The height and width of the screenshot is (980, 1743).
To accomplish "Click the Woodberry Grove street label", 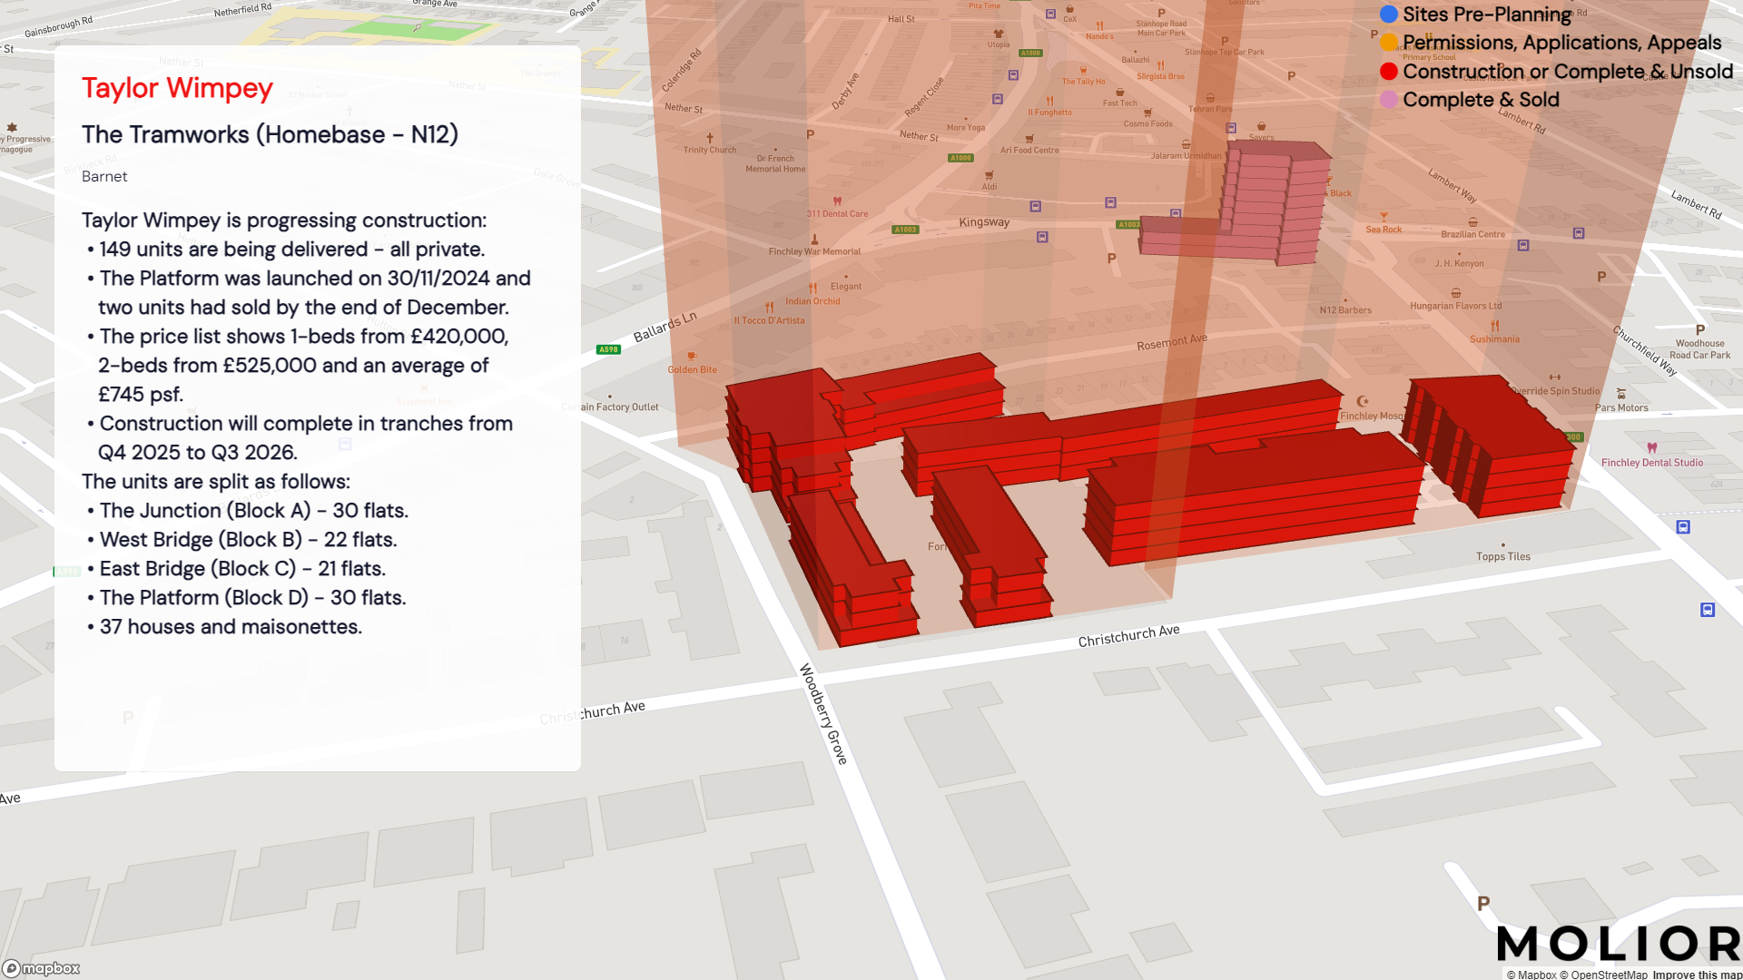I will 824,714.
